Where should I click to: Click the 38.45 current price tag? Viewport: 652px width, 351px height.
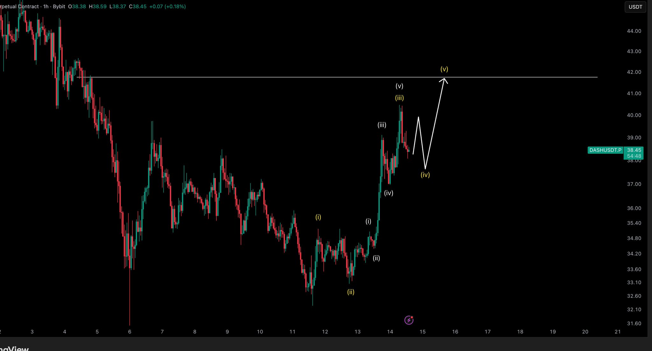634,150
